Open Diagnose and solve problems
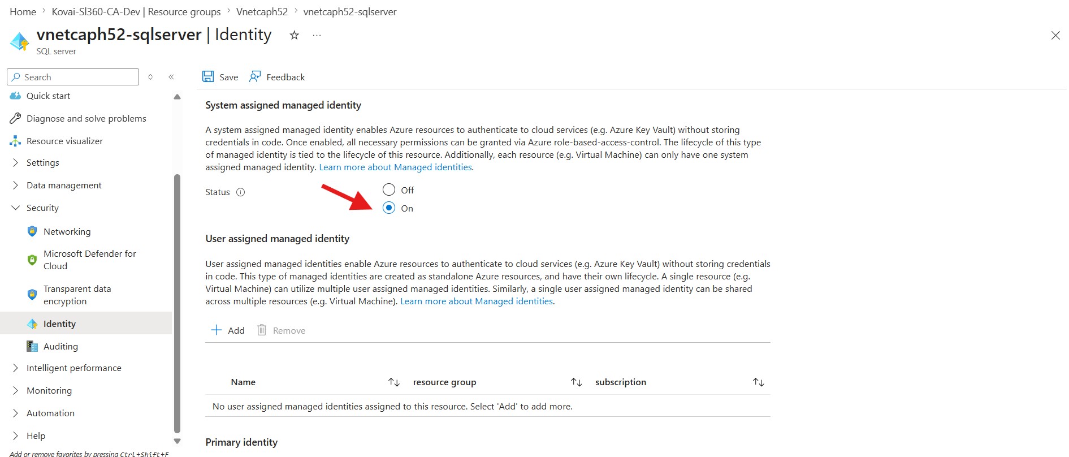 (x=86, y=118)
